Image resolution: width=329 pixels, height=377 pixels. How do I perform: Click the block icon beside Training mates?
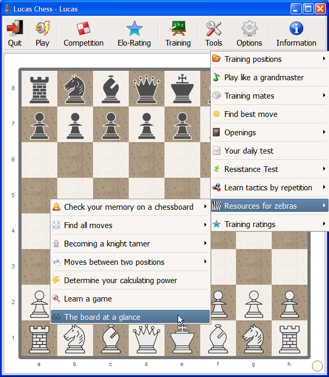217,95
